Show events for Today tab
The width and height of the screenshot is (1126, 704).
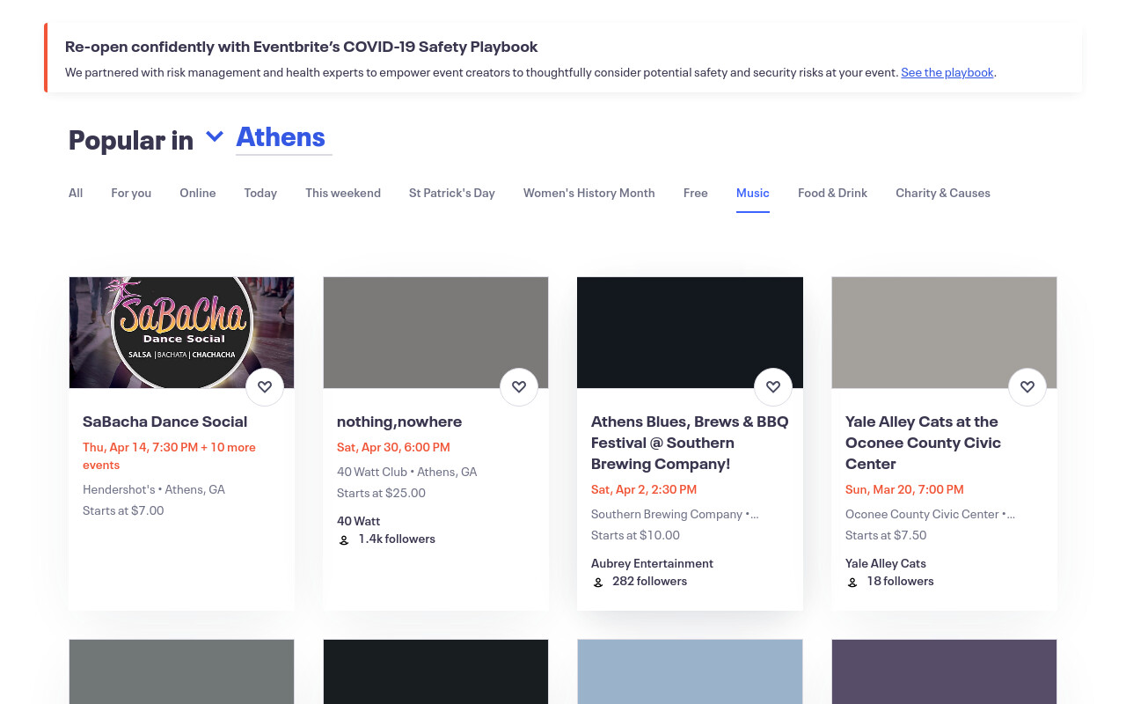coord(260,193)
